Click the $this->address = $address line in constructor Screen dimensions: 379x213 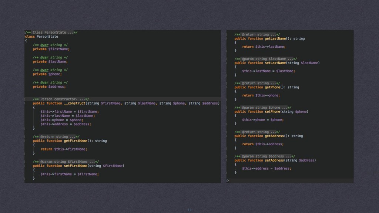(x=66, y=124)
